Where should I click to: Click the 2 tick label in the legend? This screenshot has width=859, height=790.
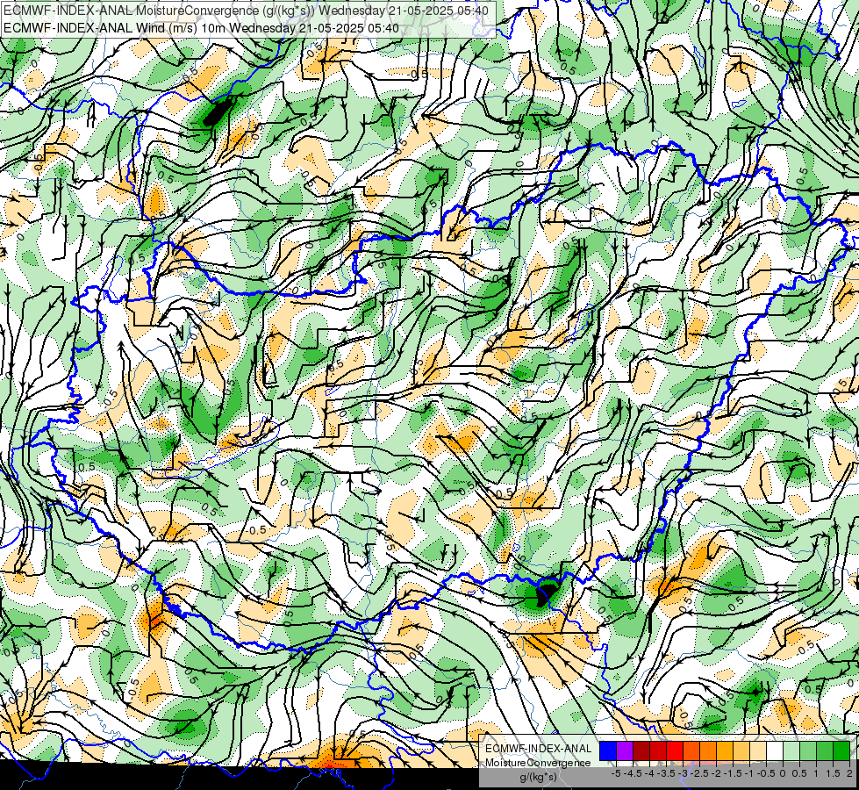[x=849, y=773]
